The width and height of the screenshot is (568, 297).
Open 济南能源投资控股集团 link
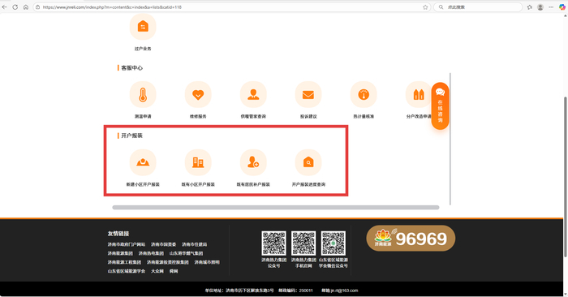(x=168, y=262)
